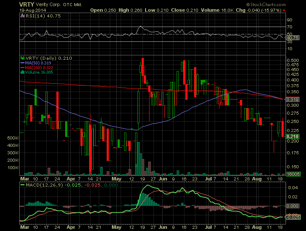Click the May label under the price panel
This screenshot has width=306, height=231.
[x=117, y=179]
